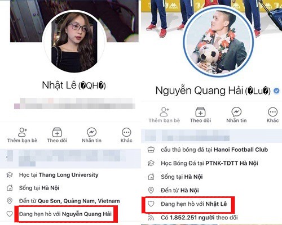This screenshot has width=282, height=225.
Task: Click Nhật Lê name in relationship status
Action: click(x=216, y=204)
